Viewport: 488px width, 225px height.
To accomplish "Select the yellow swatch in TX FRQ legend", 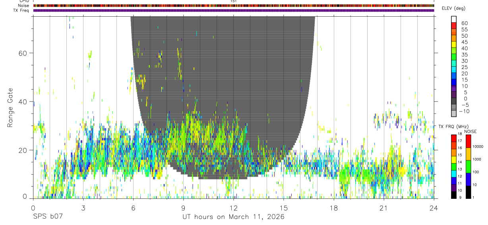I will (454, 160).
